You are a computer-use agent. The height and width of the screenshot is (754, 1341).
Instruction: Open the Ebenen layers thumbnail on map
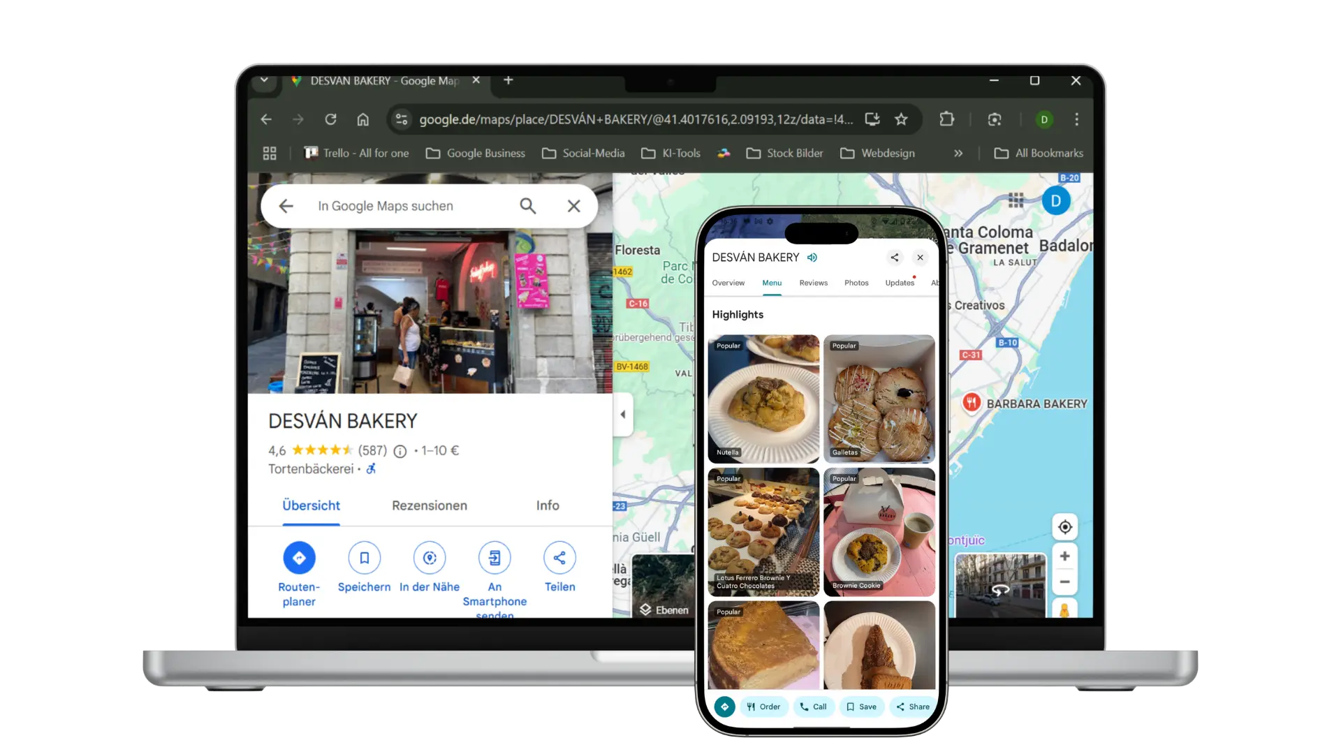click(664, 586)
